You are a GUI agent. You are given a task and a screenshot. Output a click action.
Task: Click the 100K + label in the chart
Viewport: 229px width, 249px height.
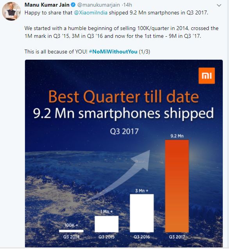tap(71, 225)
